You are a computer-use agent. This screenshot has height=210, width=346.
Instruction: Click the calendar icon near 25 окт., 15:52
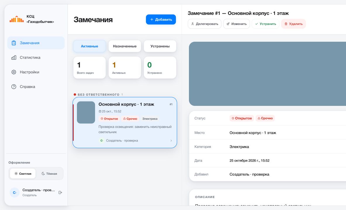100,111
